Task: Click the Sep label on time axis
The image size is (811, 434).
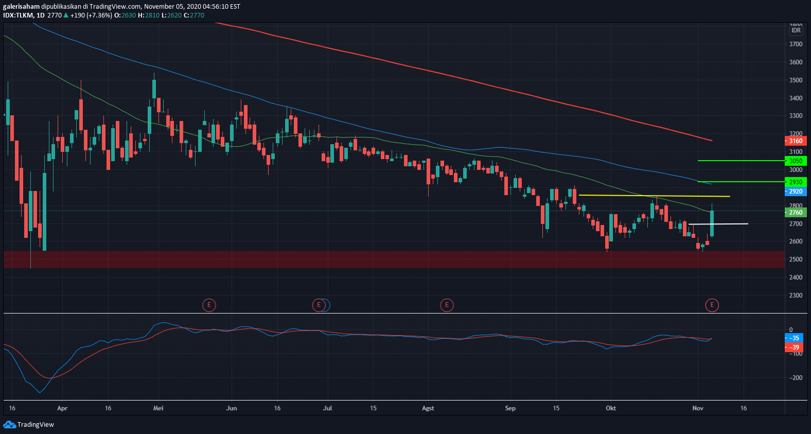Action: click(510, 408)
